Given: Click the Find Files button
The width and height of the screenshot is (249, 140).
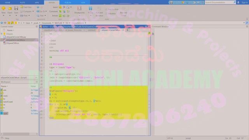Looking at the screenshot, I should pyautogui.click(x=26, y=7).
